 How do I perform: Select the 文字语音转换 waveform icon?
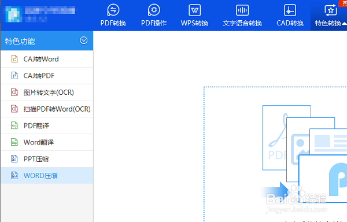click(242, 10)
